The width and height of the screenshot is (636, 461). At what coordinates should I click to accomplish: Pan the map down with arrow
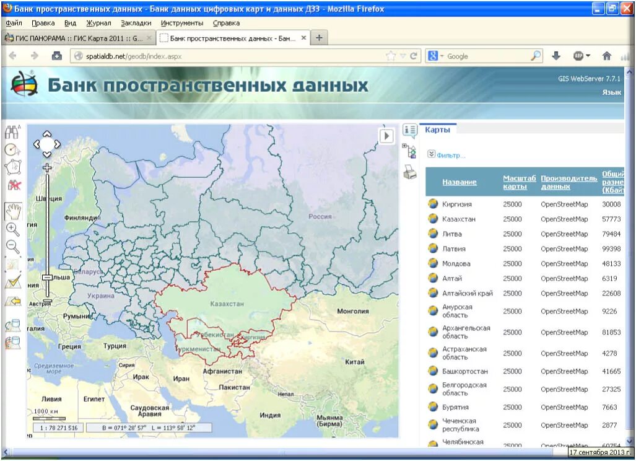tap(47, 154)
